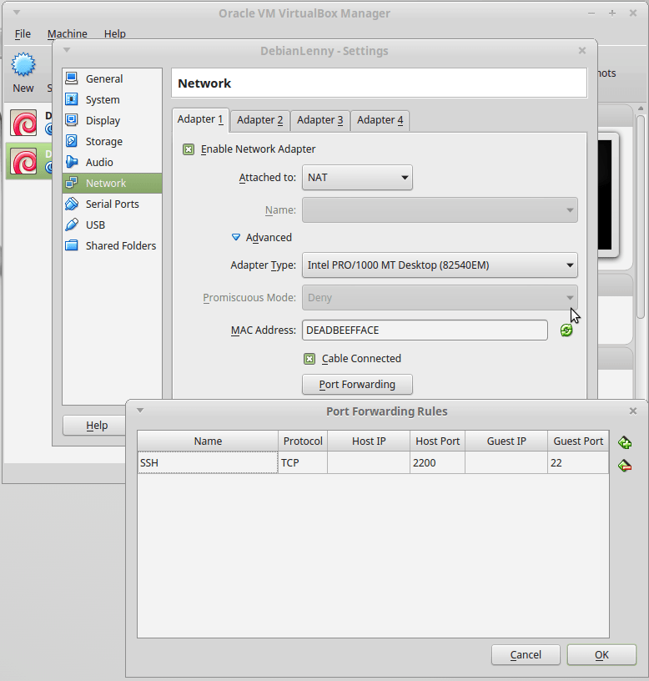
Task: Select the SSH rule name cell
Action: (208, 462)
